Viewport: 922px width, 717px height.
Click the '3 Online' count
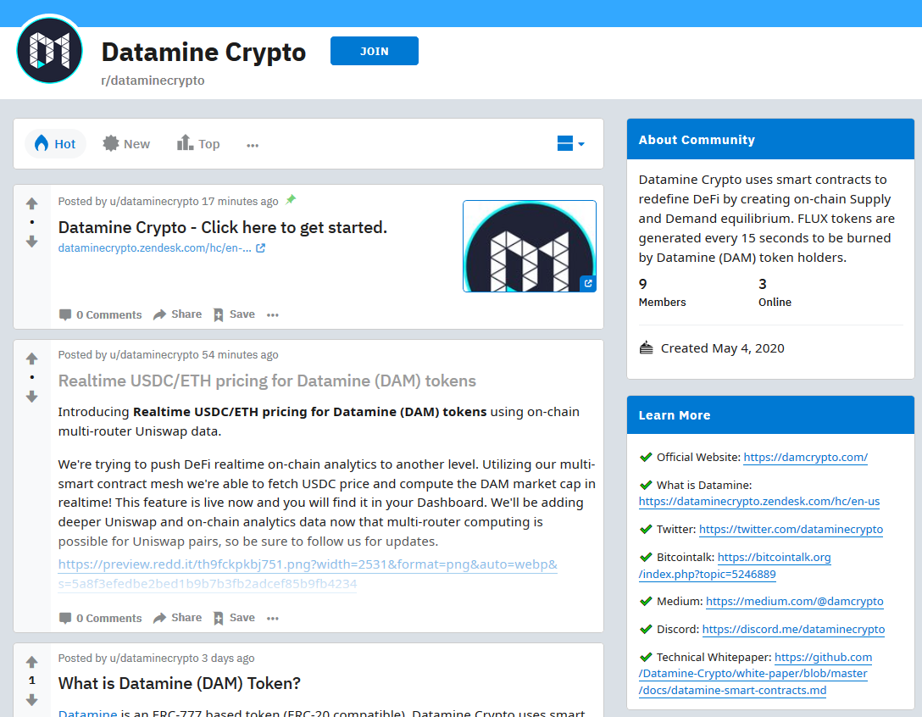pyautogui.click(x=775, y=293)
